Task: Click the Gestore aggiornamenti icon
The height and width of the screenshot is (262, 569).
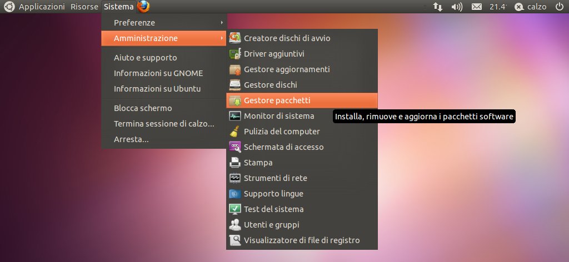Action: [x=235, y=69]
